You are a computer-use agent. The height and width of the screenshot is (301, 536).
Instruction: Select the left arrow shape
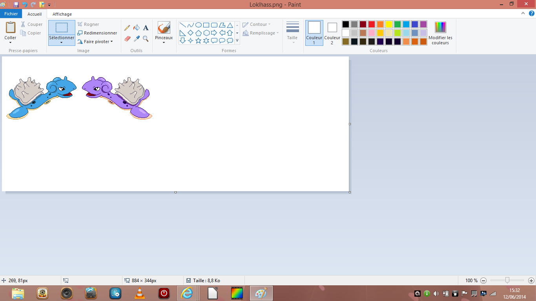222,33
